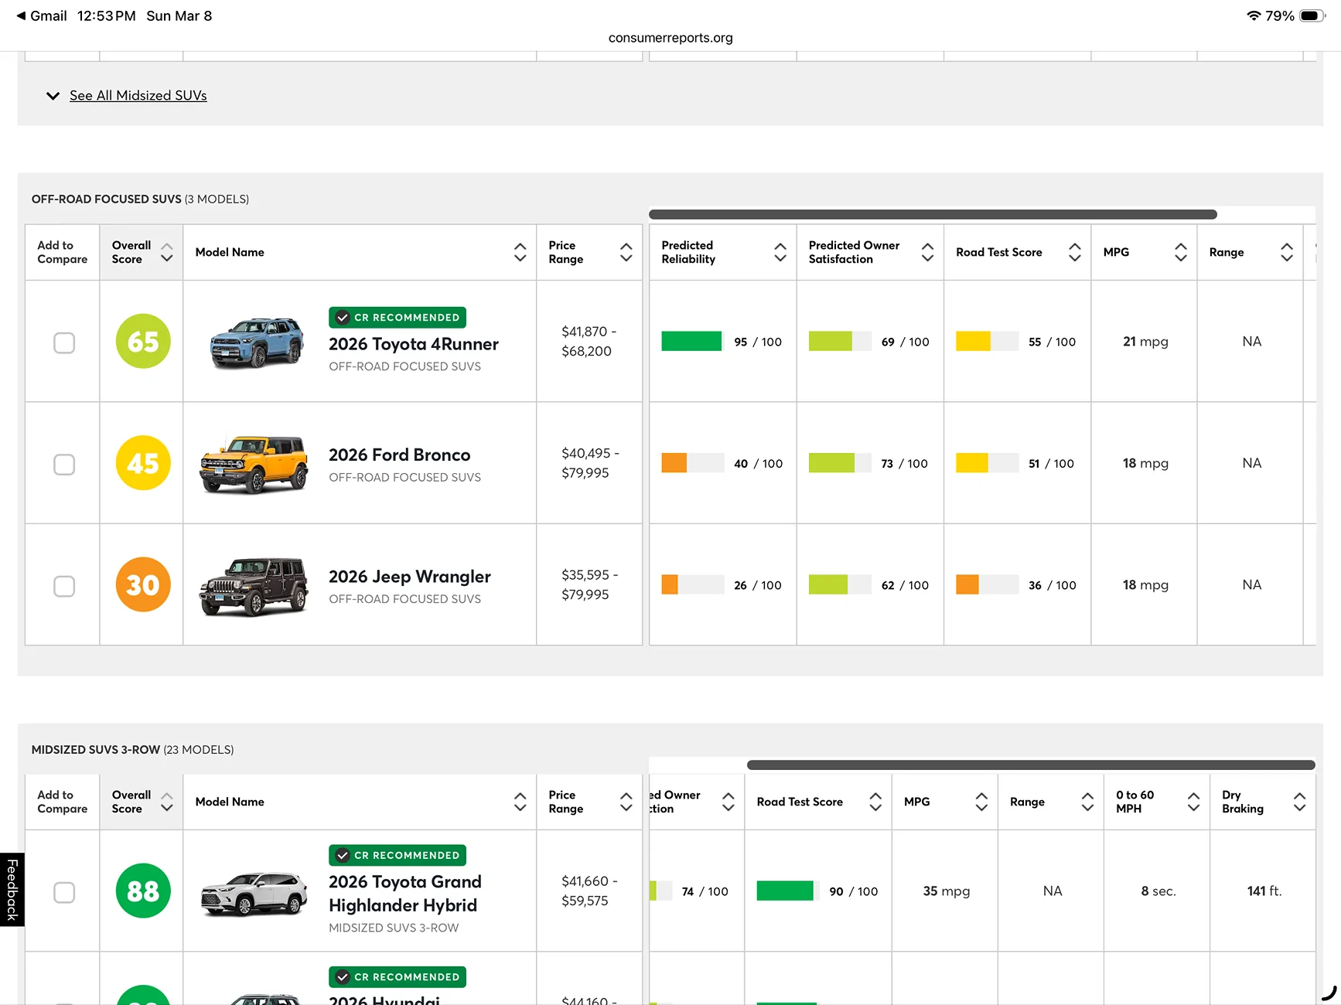Sort off-road SUVs by Predicted Owner Satisfaction
Image resolution: width=1341 pixels, height=1005 pixels.
927,252
